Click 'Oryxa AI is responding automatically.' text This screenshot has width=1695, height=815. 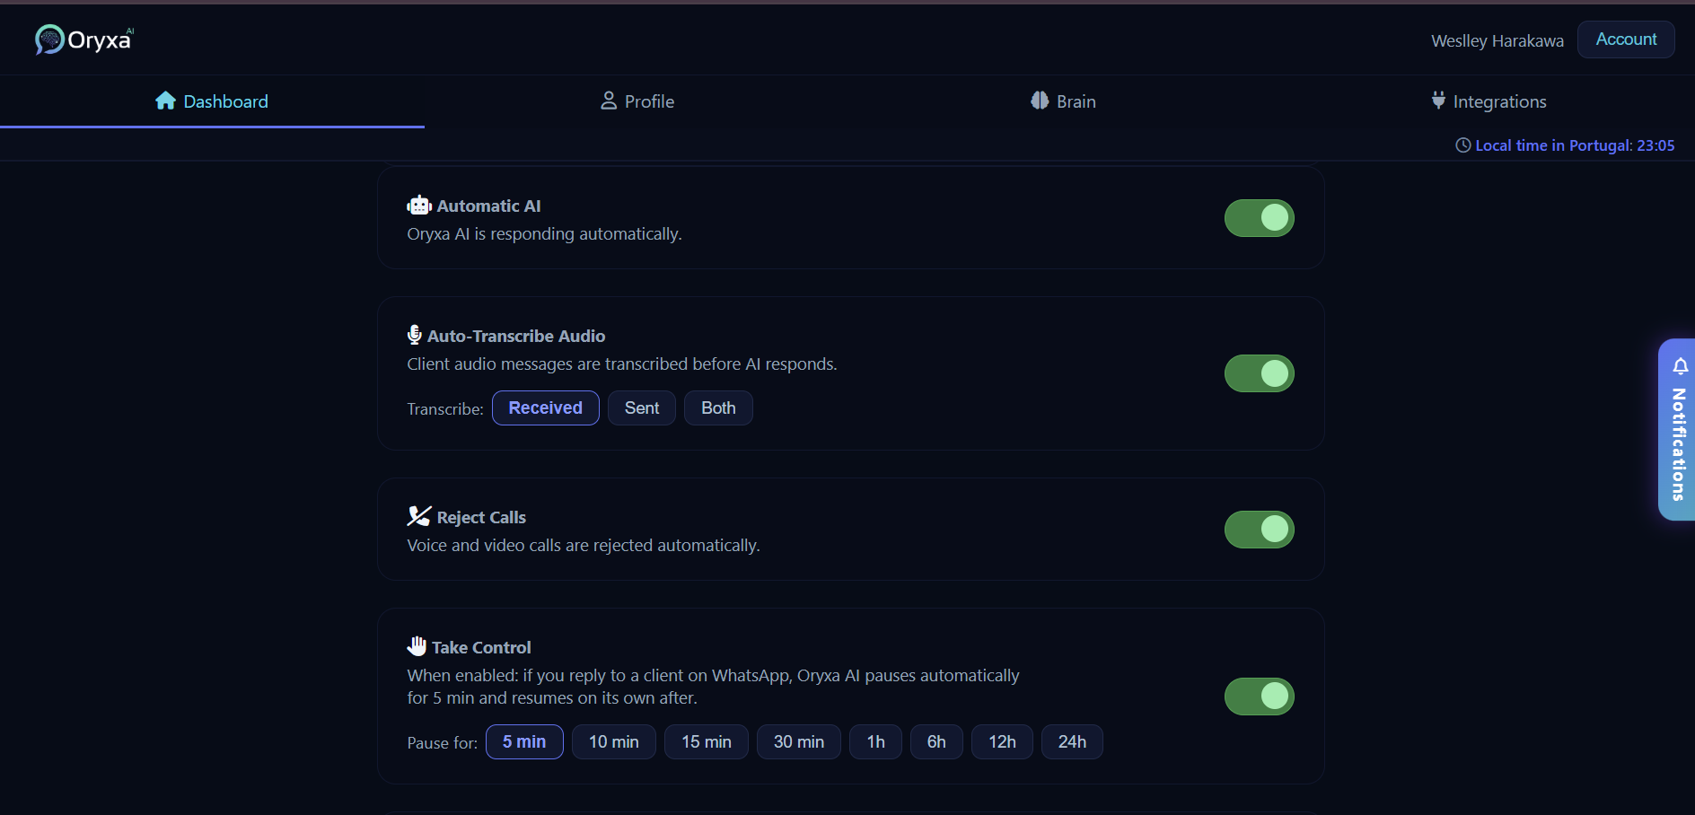click(x=544, y=234)
